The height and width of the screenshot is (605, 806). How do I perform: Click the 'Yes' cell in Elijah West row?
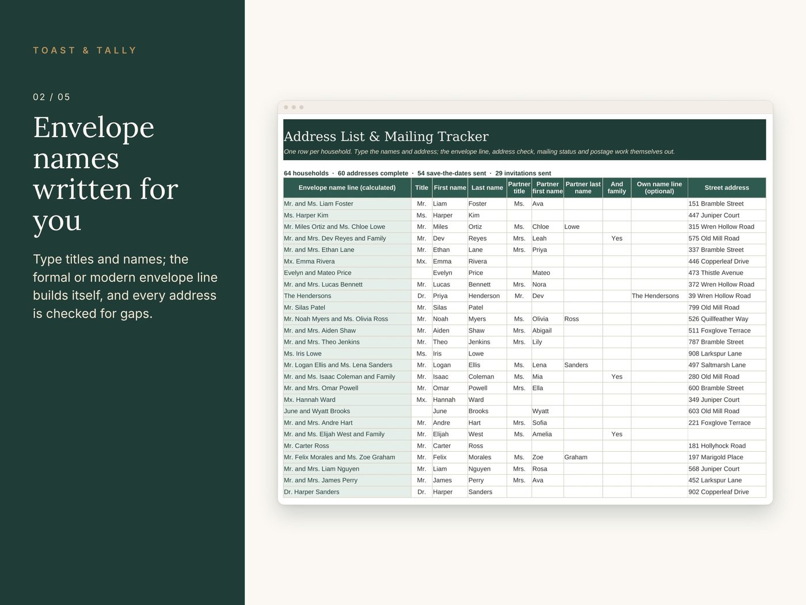pyautogui.click(x=617, y=434)
